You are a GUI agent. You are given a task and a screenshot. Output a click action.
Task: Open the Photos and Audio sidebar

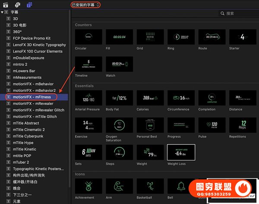coord(17,5)
